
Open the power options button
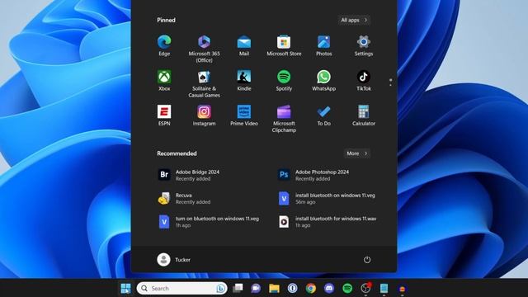point(367,260)
